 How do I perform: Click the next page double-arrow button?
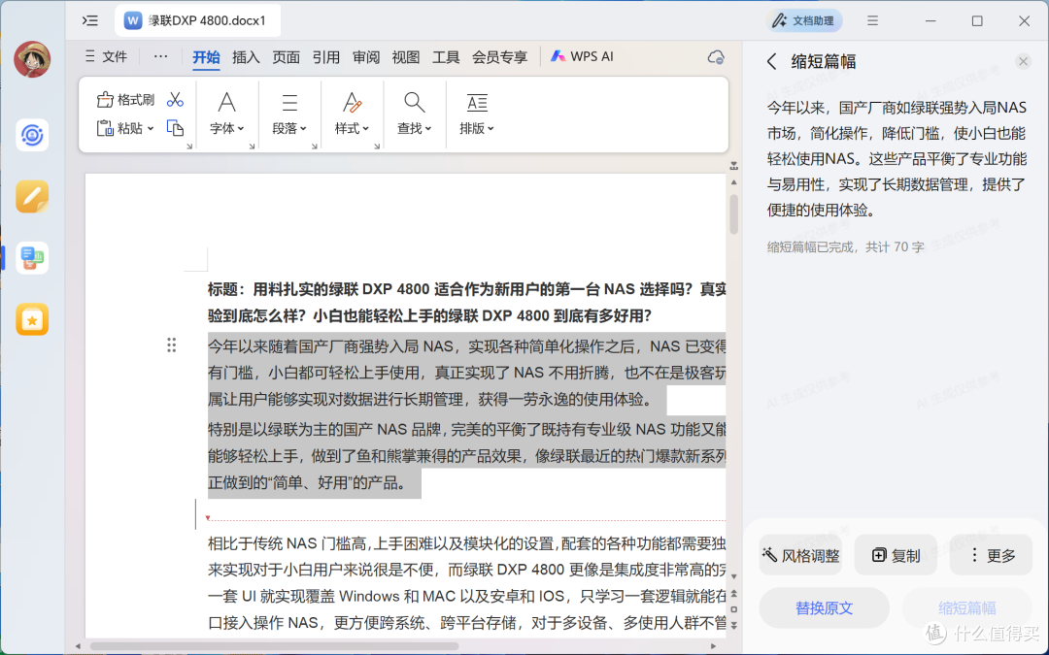(x=734, y=626)
